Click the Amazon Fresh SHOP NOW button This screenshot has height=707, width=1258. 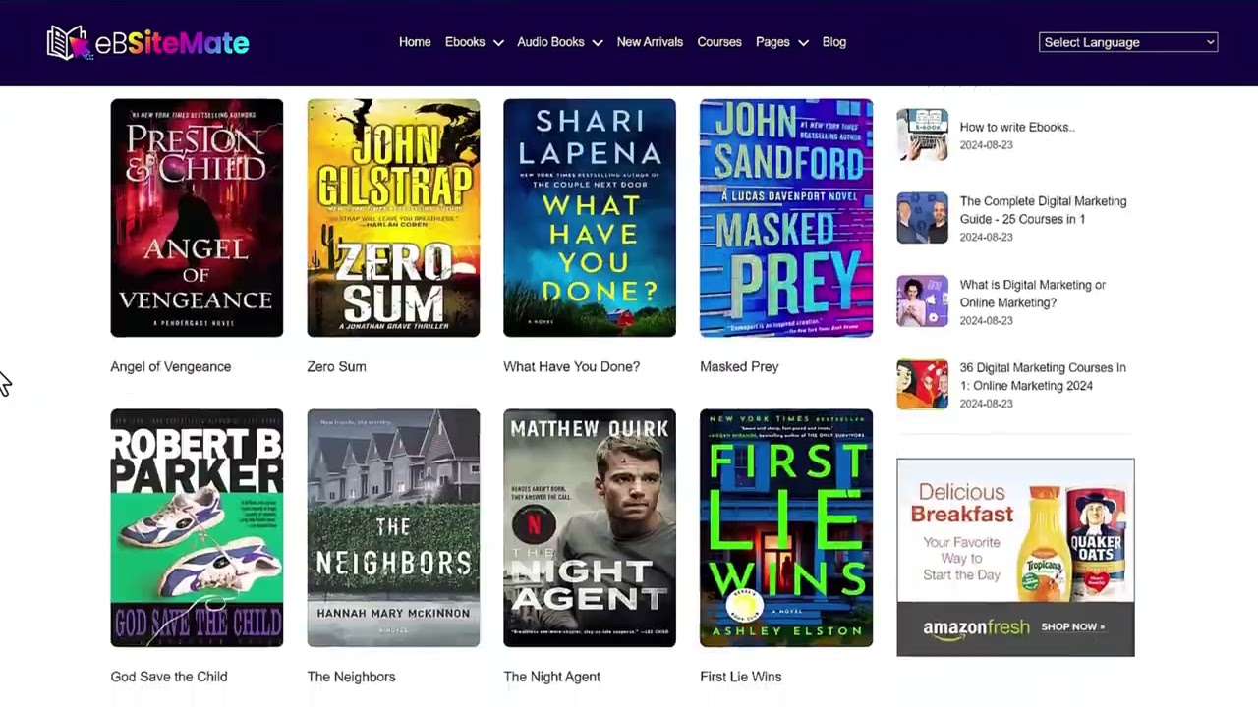1072,626
